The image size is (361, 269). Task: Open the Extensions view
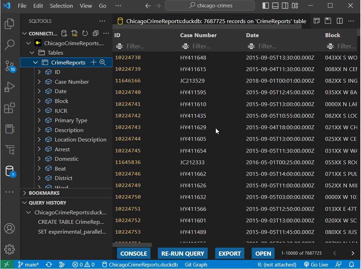click(9, 108)
